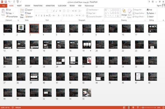Click Slide Sorter view icon

pyautogui.click(x=129, y=107)
